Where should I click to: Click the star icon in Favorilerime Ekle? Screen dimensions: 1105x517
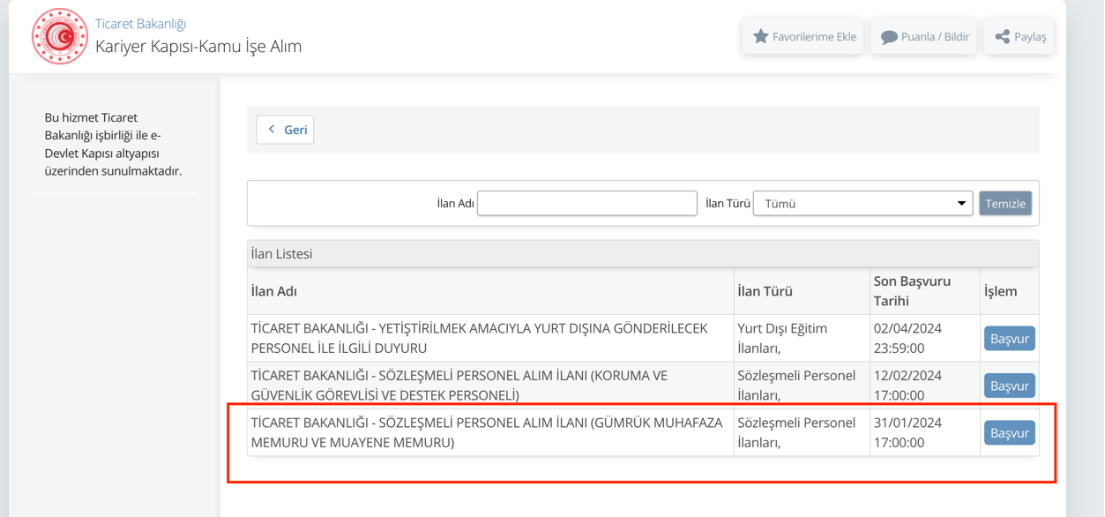(x=760, y=36)
